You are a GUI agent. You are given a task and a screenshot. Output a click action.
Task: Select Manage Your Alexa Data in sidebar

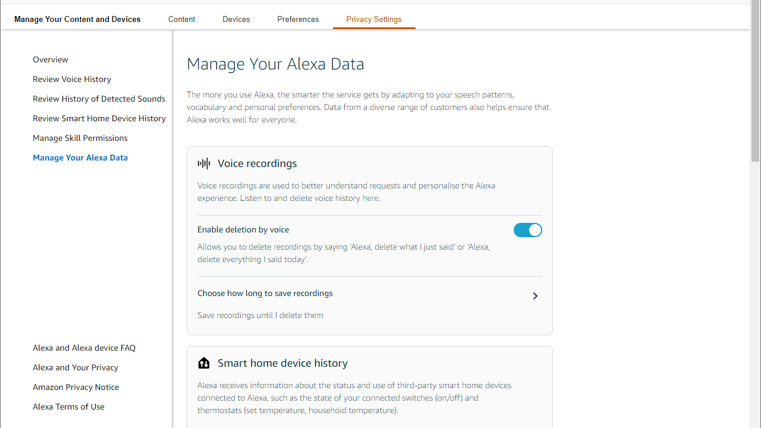coord(80,158)
